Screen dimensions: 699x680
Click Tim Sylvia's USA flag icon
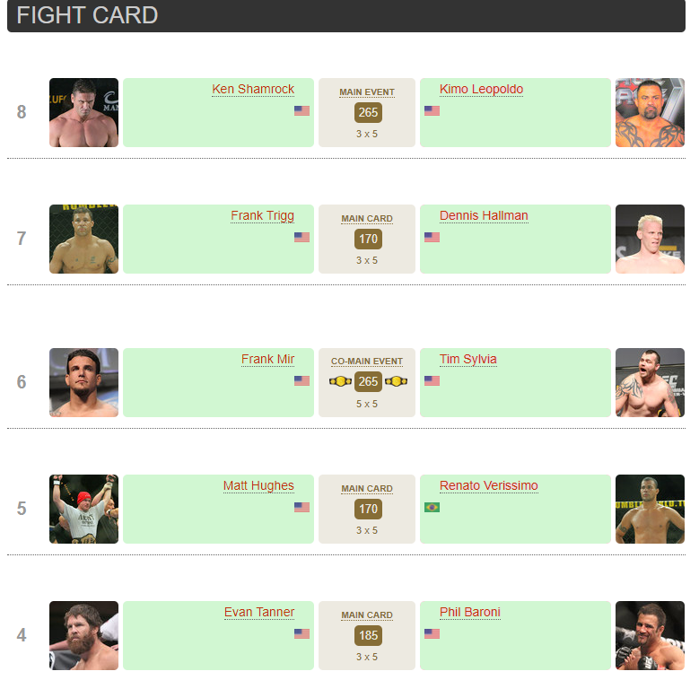pos(432,381)
